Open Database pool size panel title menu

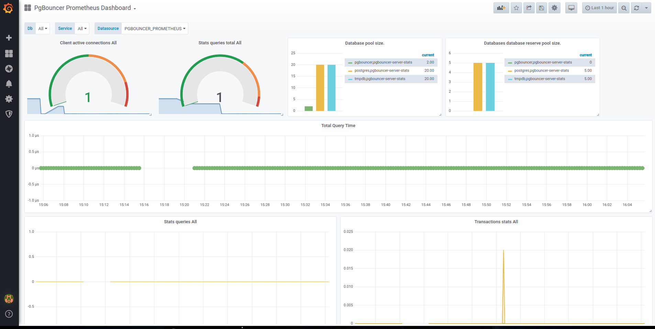click(365, 43)
